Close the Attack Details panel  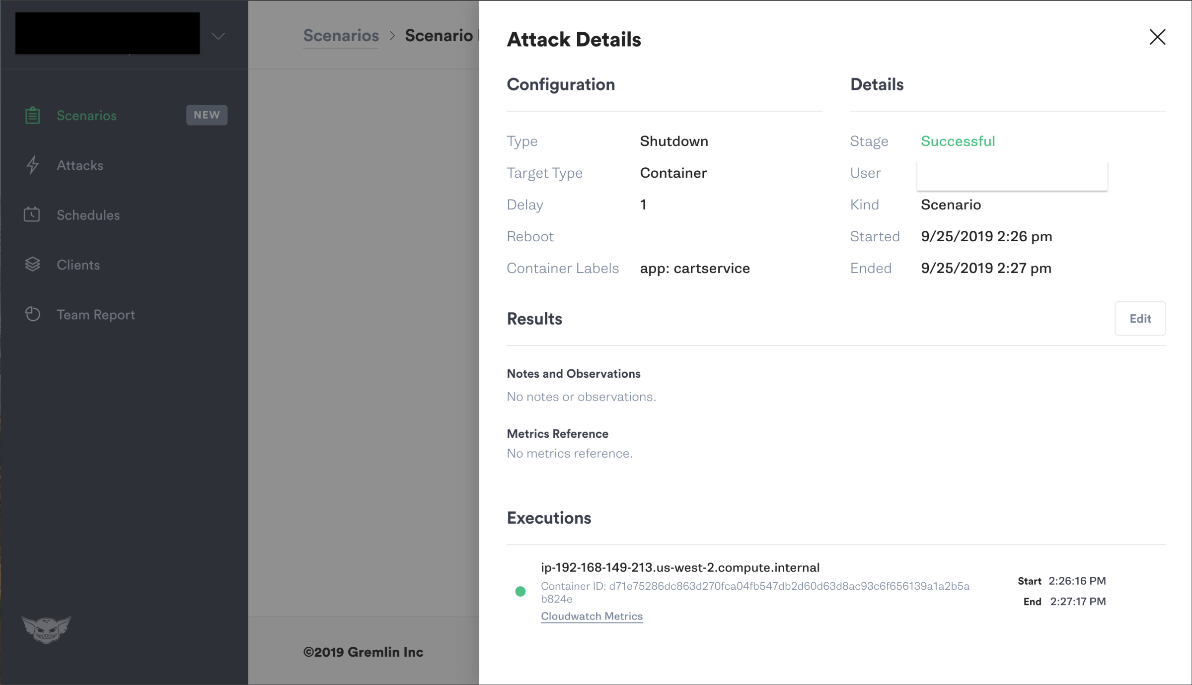point(1157,37)
